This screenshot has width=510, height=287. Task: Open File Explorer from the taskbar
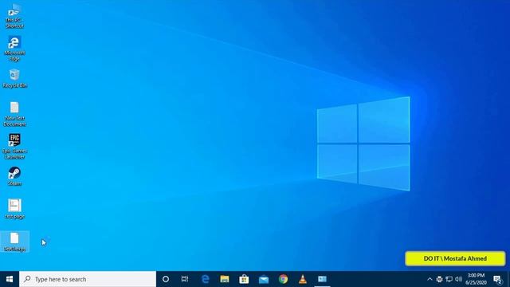point(225,279)
